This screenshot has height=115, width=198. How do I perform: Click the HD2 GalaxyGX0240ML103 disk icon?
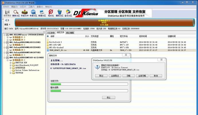tap(7, 47)
